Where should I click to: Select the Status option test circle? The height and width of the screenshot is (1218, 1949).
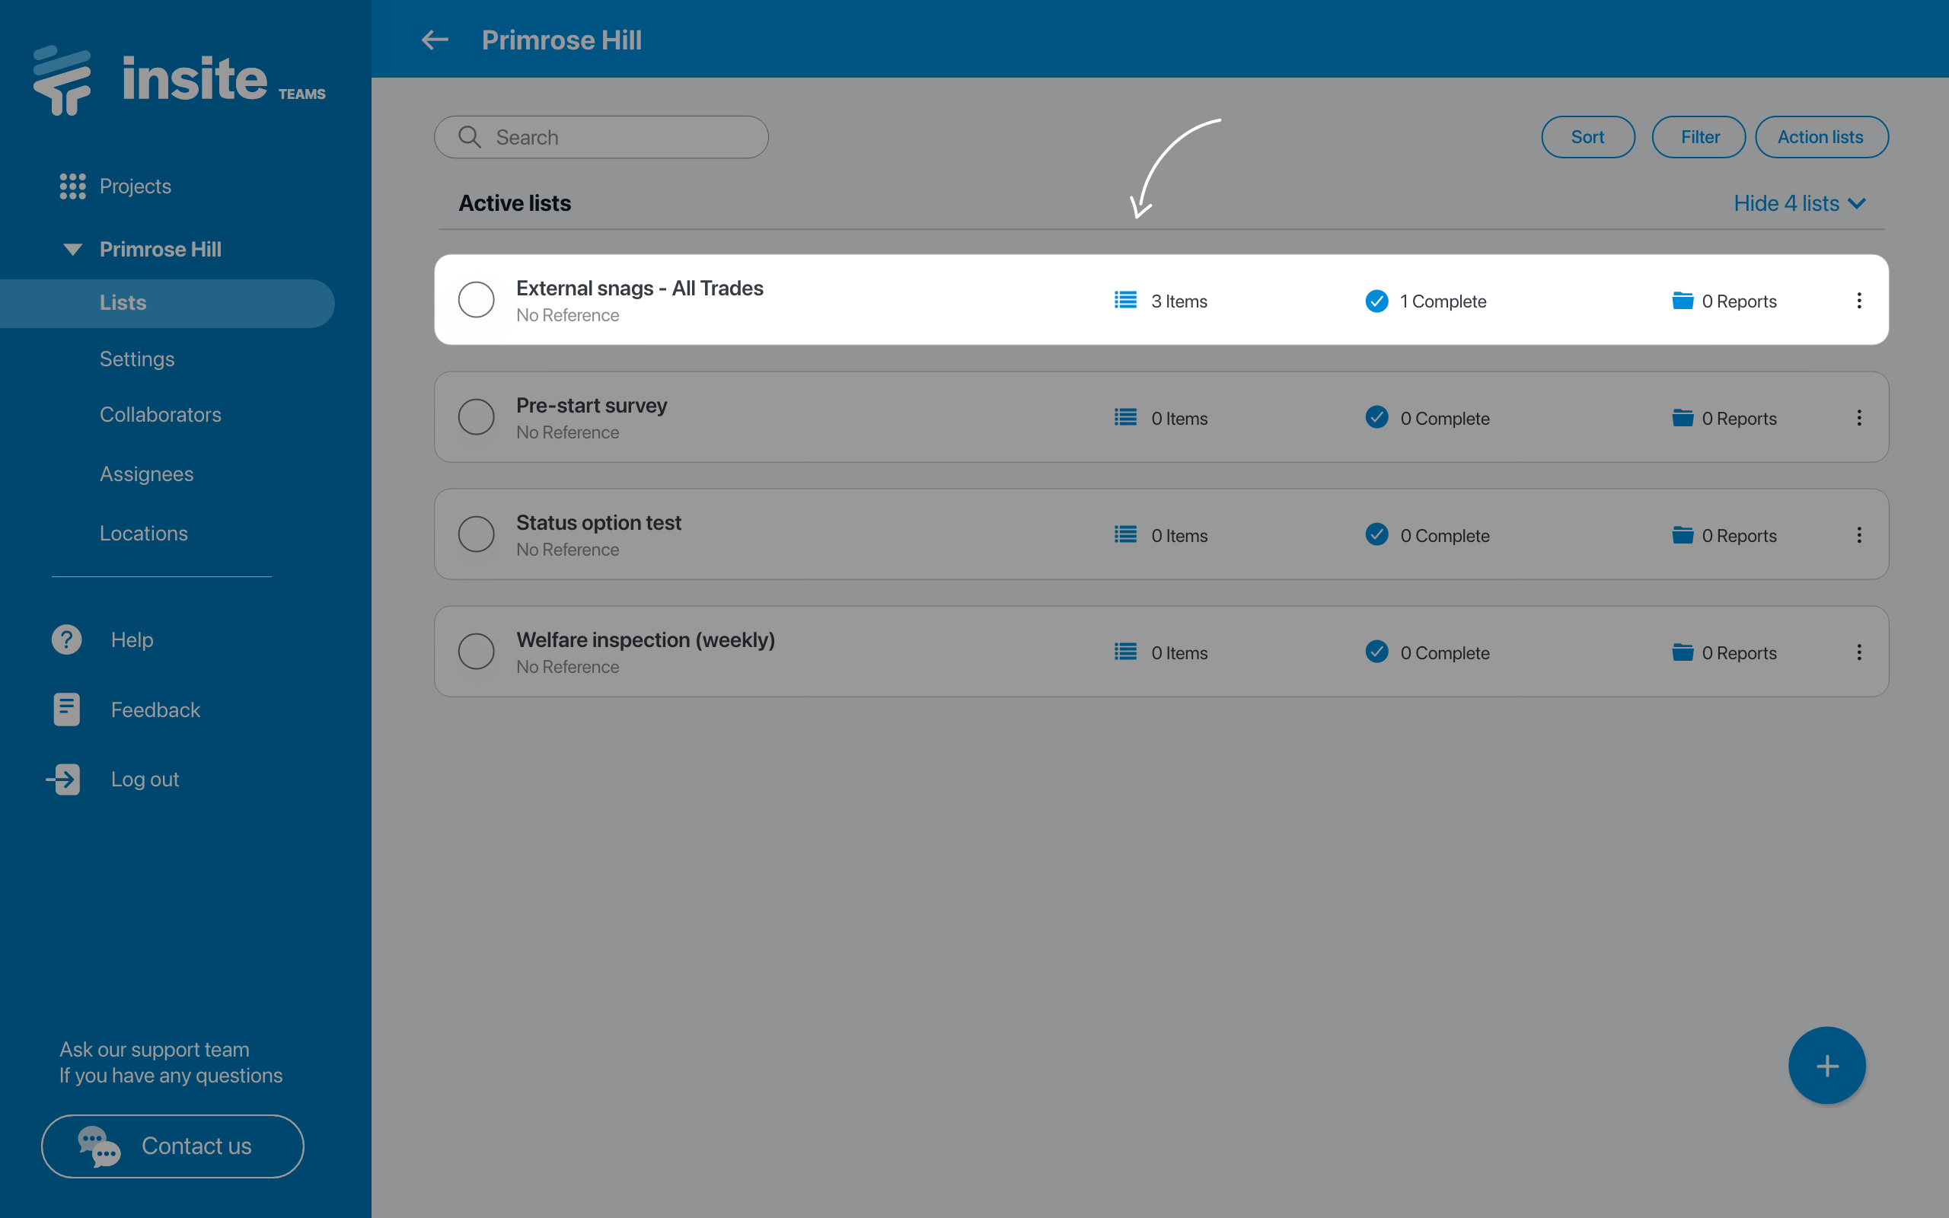point(476,534)
